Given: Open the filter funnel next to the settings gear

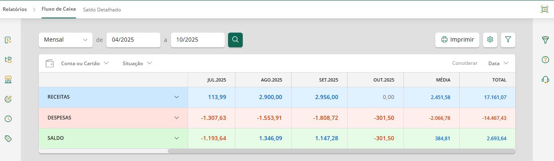Looking at the screenshot, I should tap(508, 40).
